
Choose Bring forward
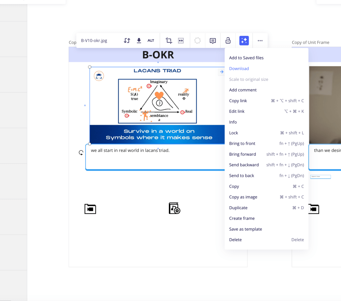266,154
